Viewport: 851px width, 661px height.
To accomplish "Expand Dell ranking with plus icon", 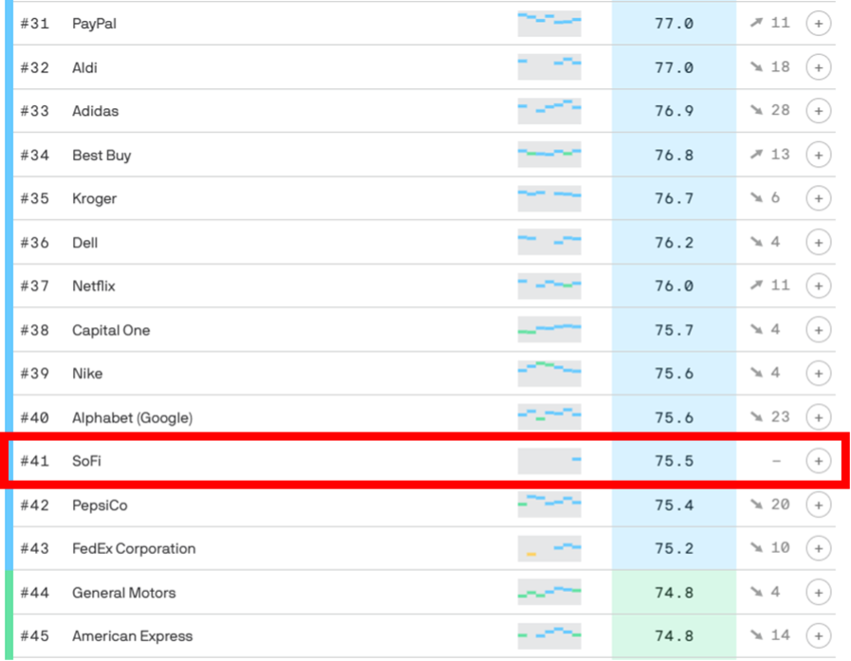I will pos(818,242).
